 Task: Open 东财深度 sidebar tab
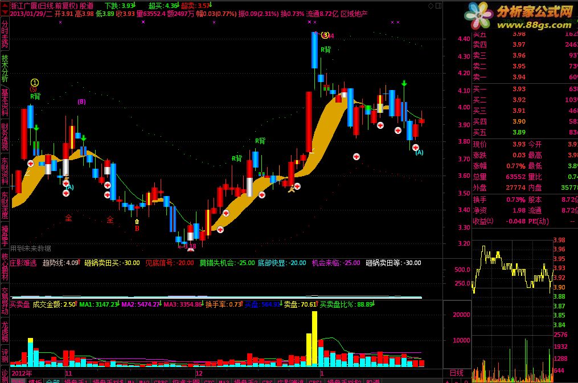point(5,205)
